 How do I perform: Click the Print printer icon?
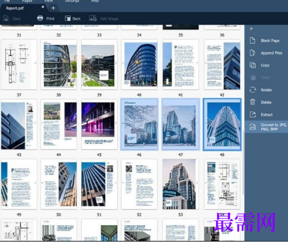coord(40,19)
